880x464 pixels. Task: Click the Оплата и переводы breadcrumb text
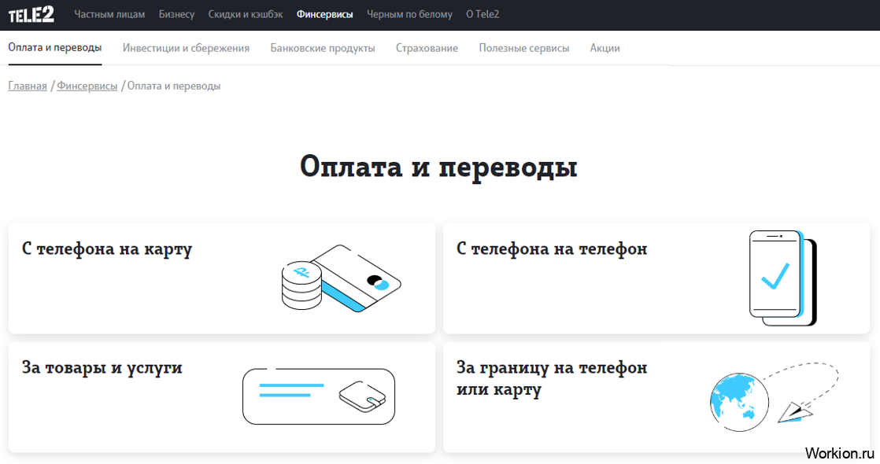[x=174, y=86]
